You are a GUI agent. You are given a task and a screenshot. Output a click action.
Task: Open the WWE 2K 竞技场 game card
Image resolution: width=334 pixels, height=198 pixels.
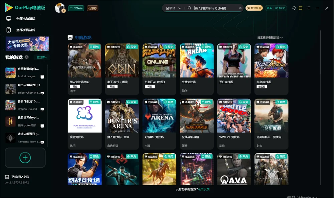tap(234, 124)
